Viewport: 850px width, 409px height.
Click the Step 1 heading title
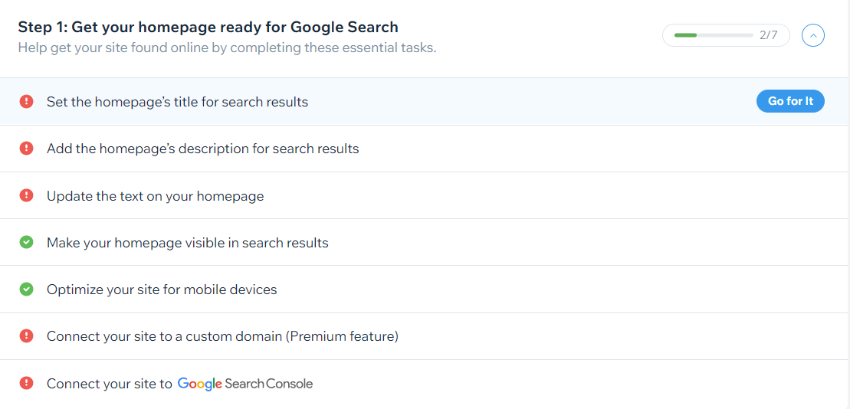click(x=208, y=27)
